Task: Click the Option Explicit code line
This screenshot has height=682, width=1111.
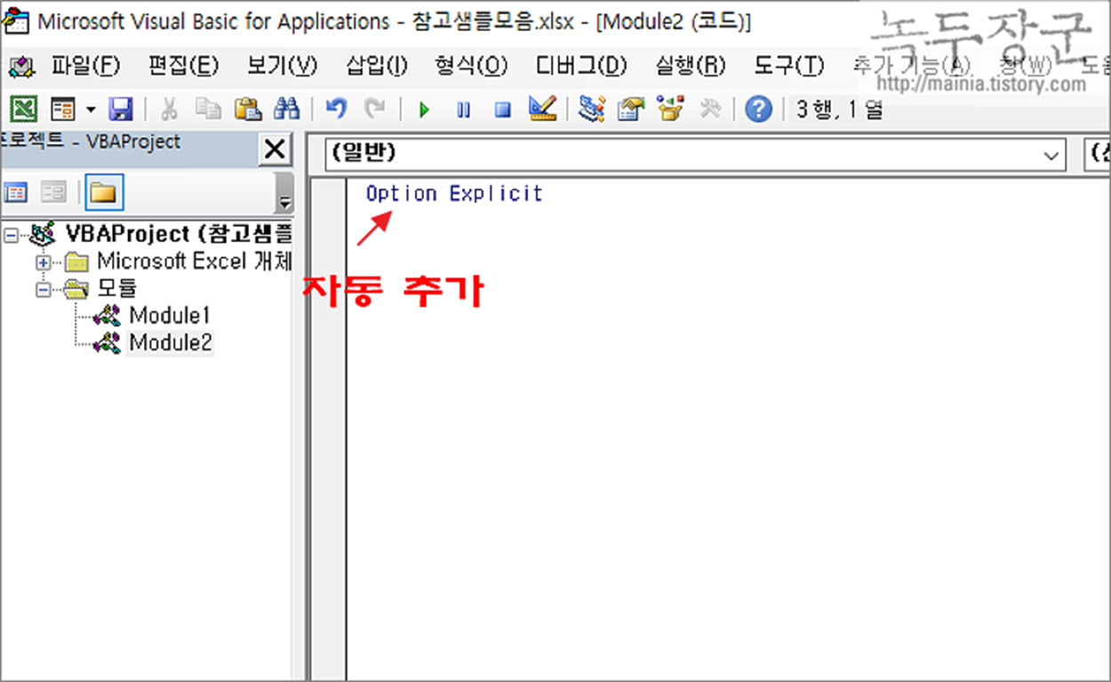Action: 454,193
